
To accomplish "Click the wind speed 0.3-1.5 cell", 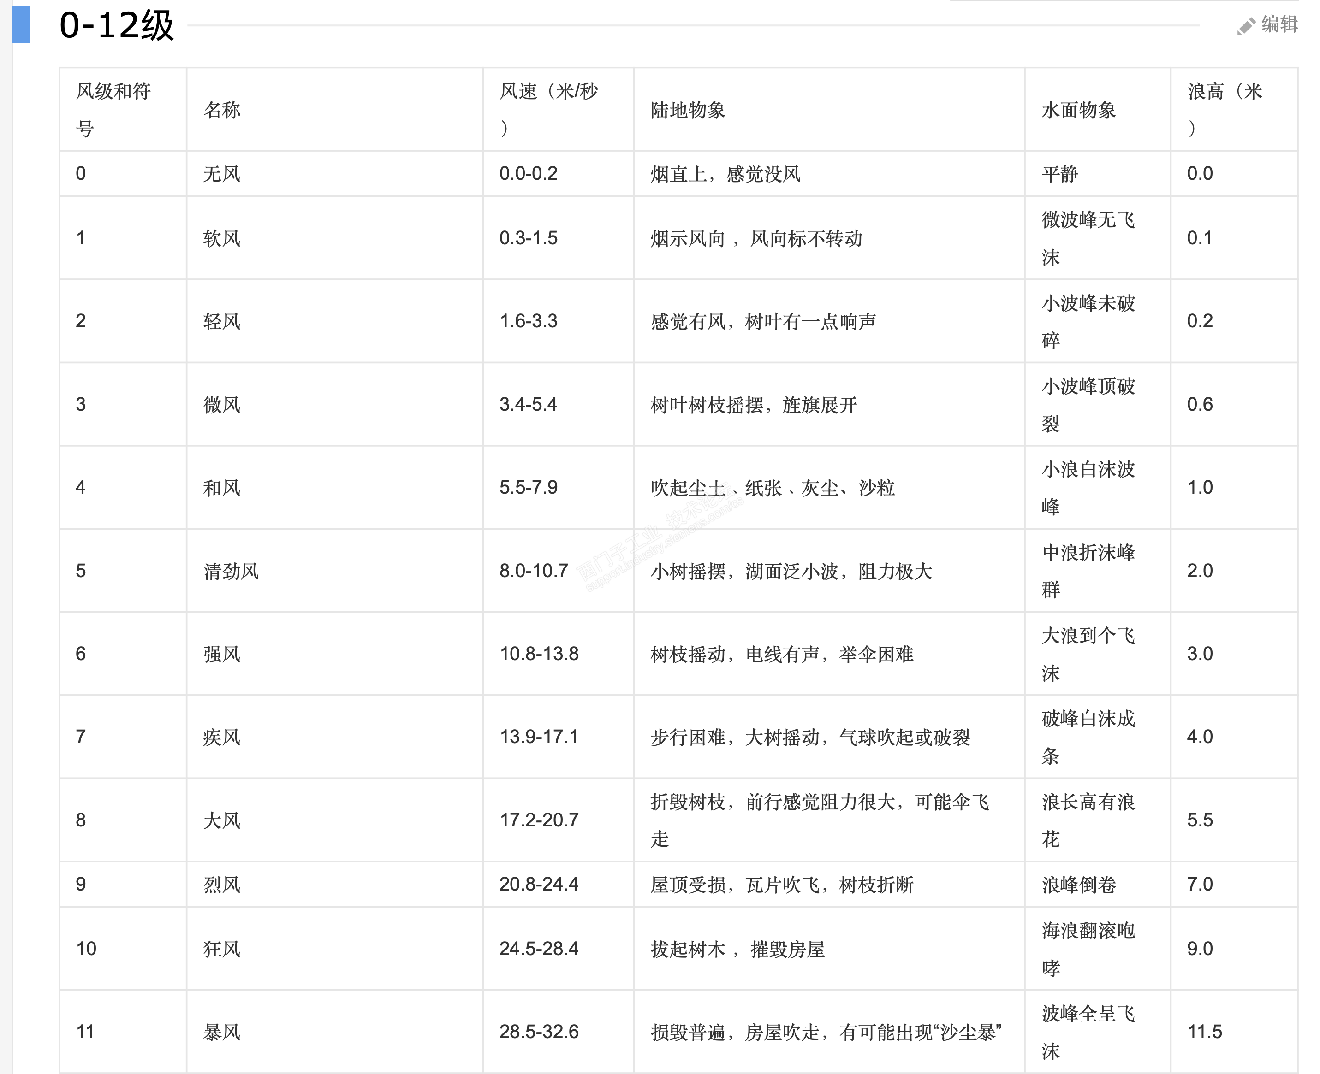I will coord(528,238).
